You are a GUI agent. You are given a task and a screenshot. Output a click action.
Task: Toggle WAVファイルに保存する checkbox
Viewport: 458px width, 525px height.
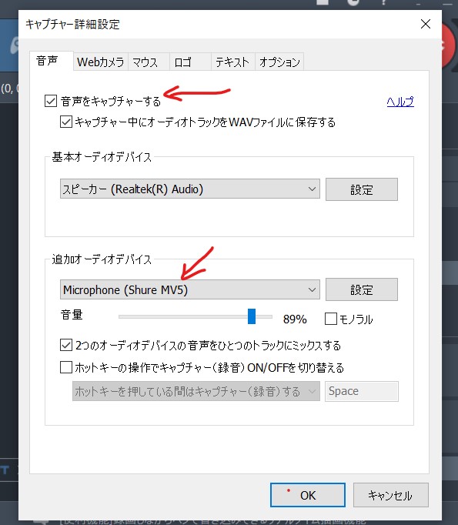(66, 122)
